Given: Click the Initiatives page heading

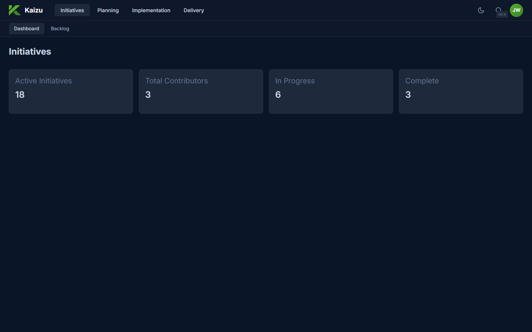Looking at the screenshot, I should coord(30,51).
